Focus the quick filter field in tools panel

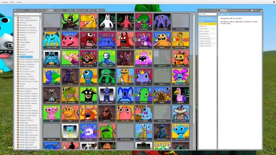pyautogui.click(x=207, y=14)
